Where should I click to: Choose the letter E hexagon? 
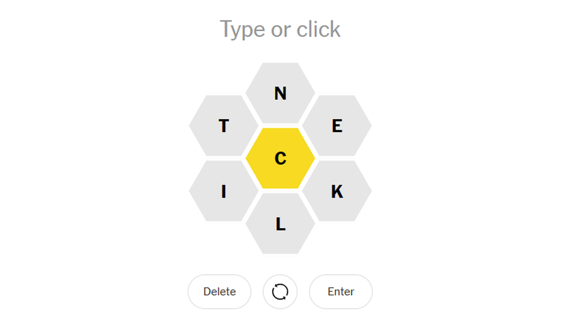337,126
